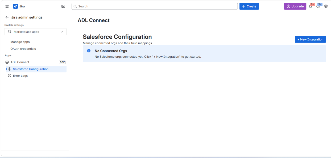Open the notifications bell icon
Image resolution: width=331 pixels, height=158 pixels.
point(311,6)
